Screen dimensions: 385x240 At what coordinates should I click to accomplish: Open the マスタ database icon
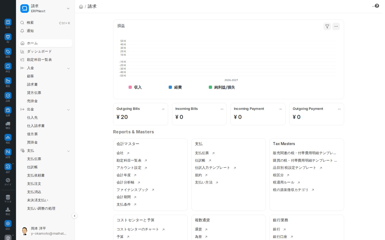[8, 197]
